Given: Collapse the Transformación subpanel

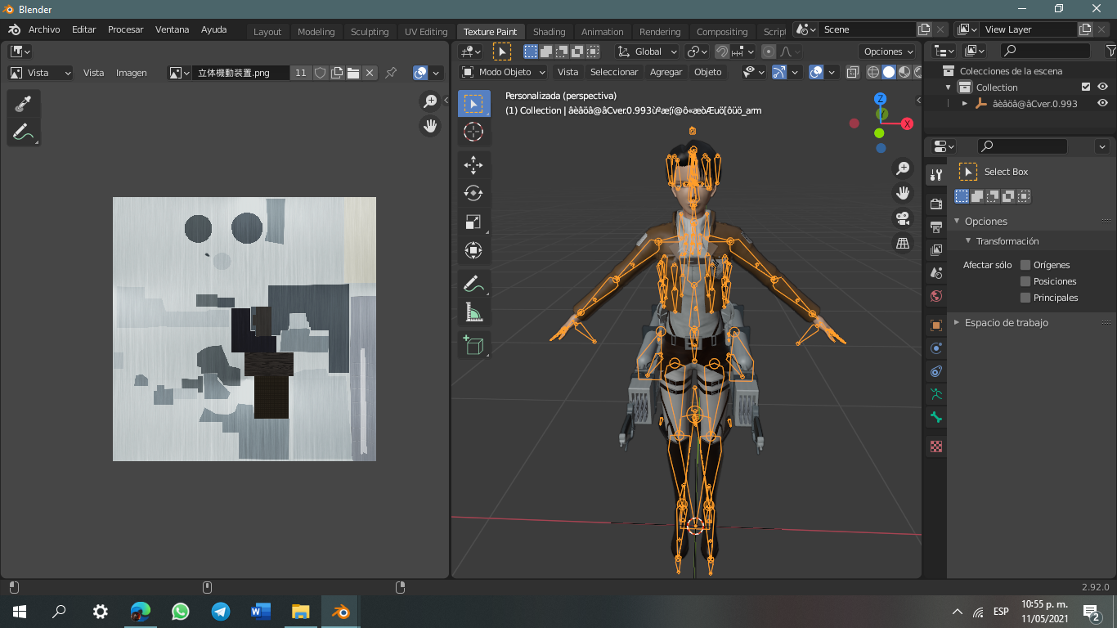Looking at the screenshot, I should pos(969,241).
